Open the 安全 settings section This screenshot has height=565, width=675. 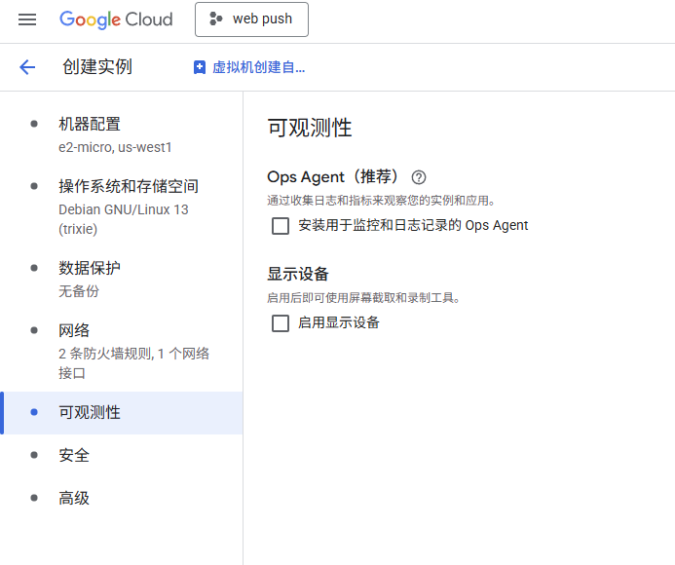pyautogui.click(x=74, y=455)
